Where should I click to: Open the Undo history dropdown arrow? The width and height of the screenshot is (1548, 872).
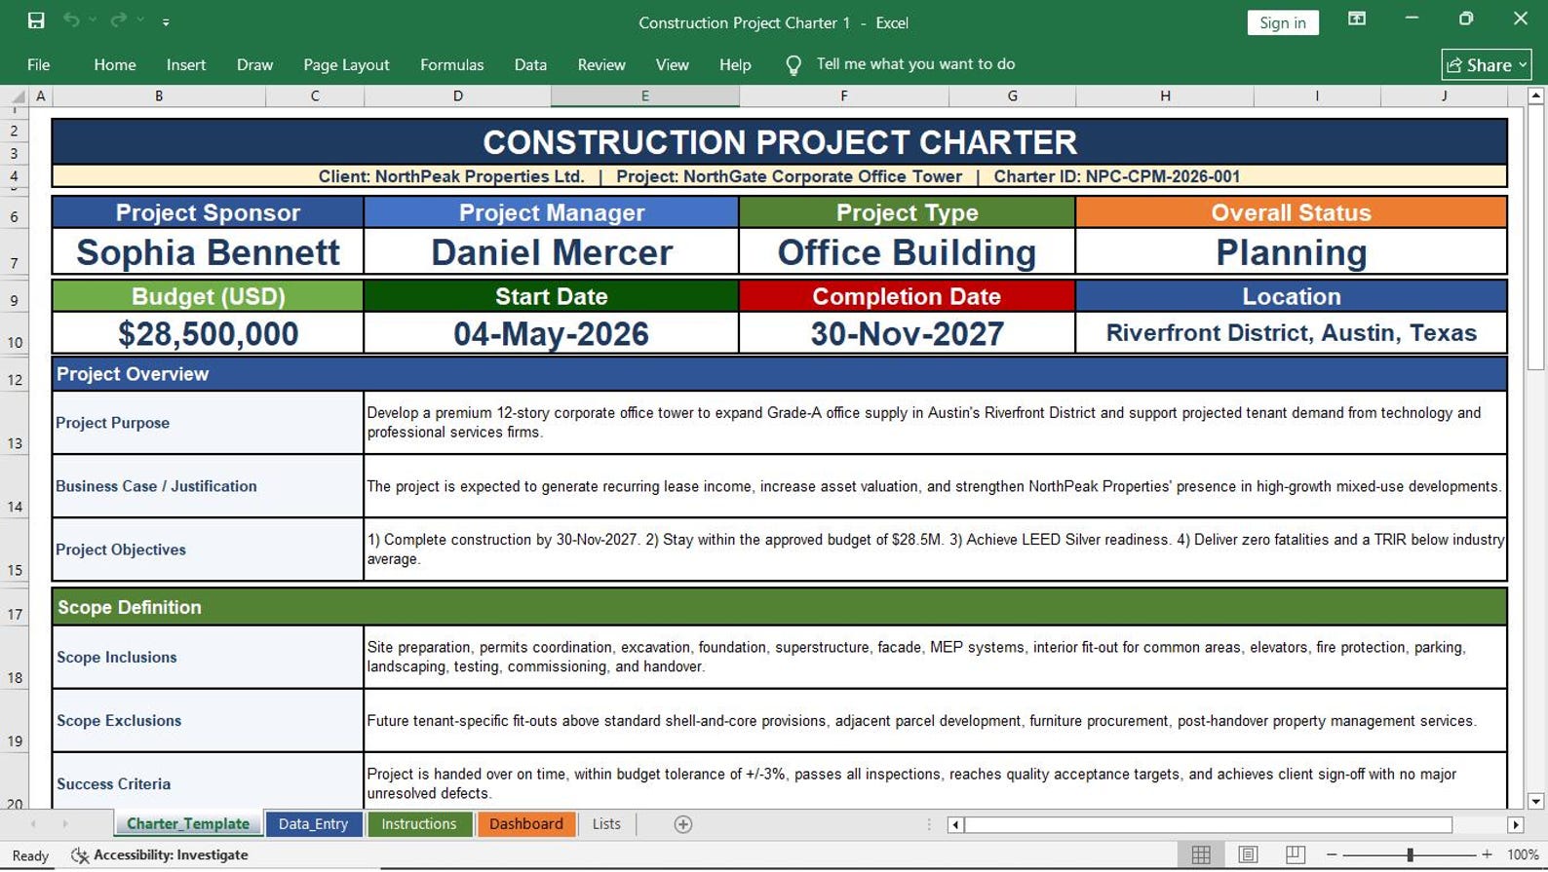pos(93,20)
